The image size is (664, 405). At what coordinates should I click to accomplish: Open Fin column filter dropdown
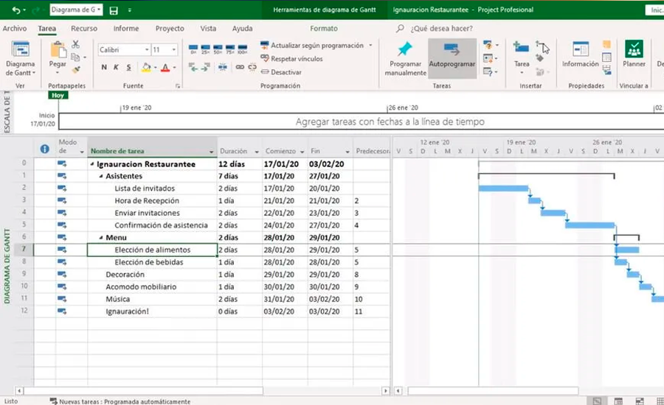tap(347, 152)
